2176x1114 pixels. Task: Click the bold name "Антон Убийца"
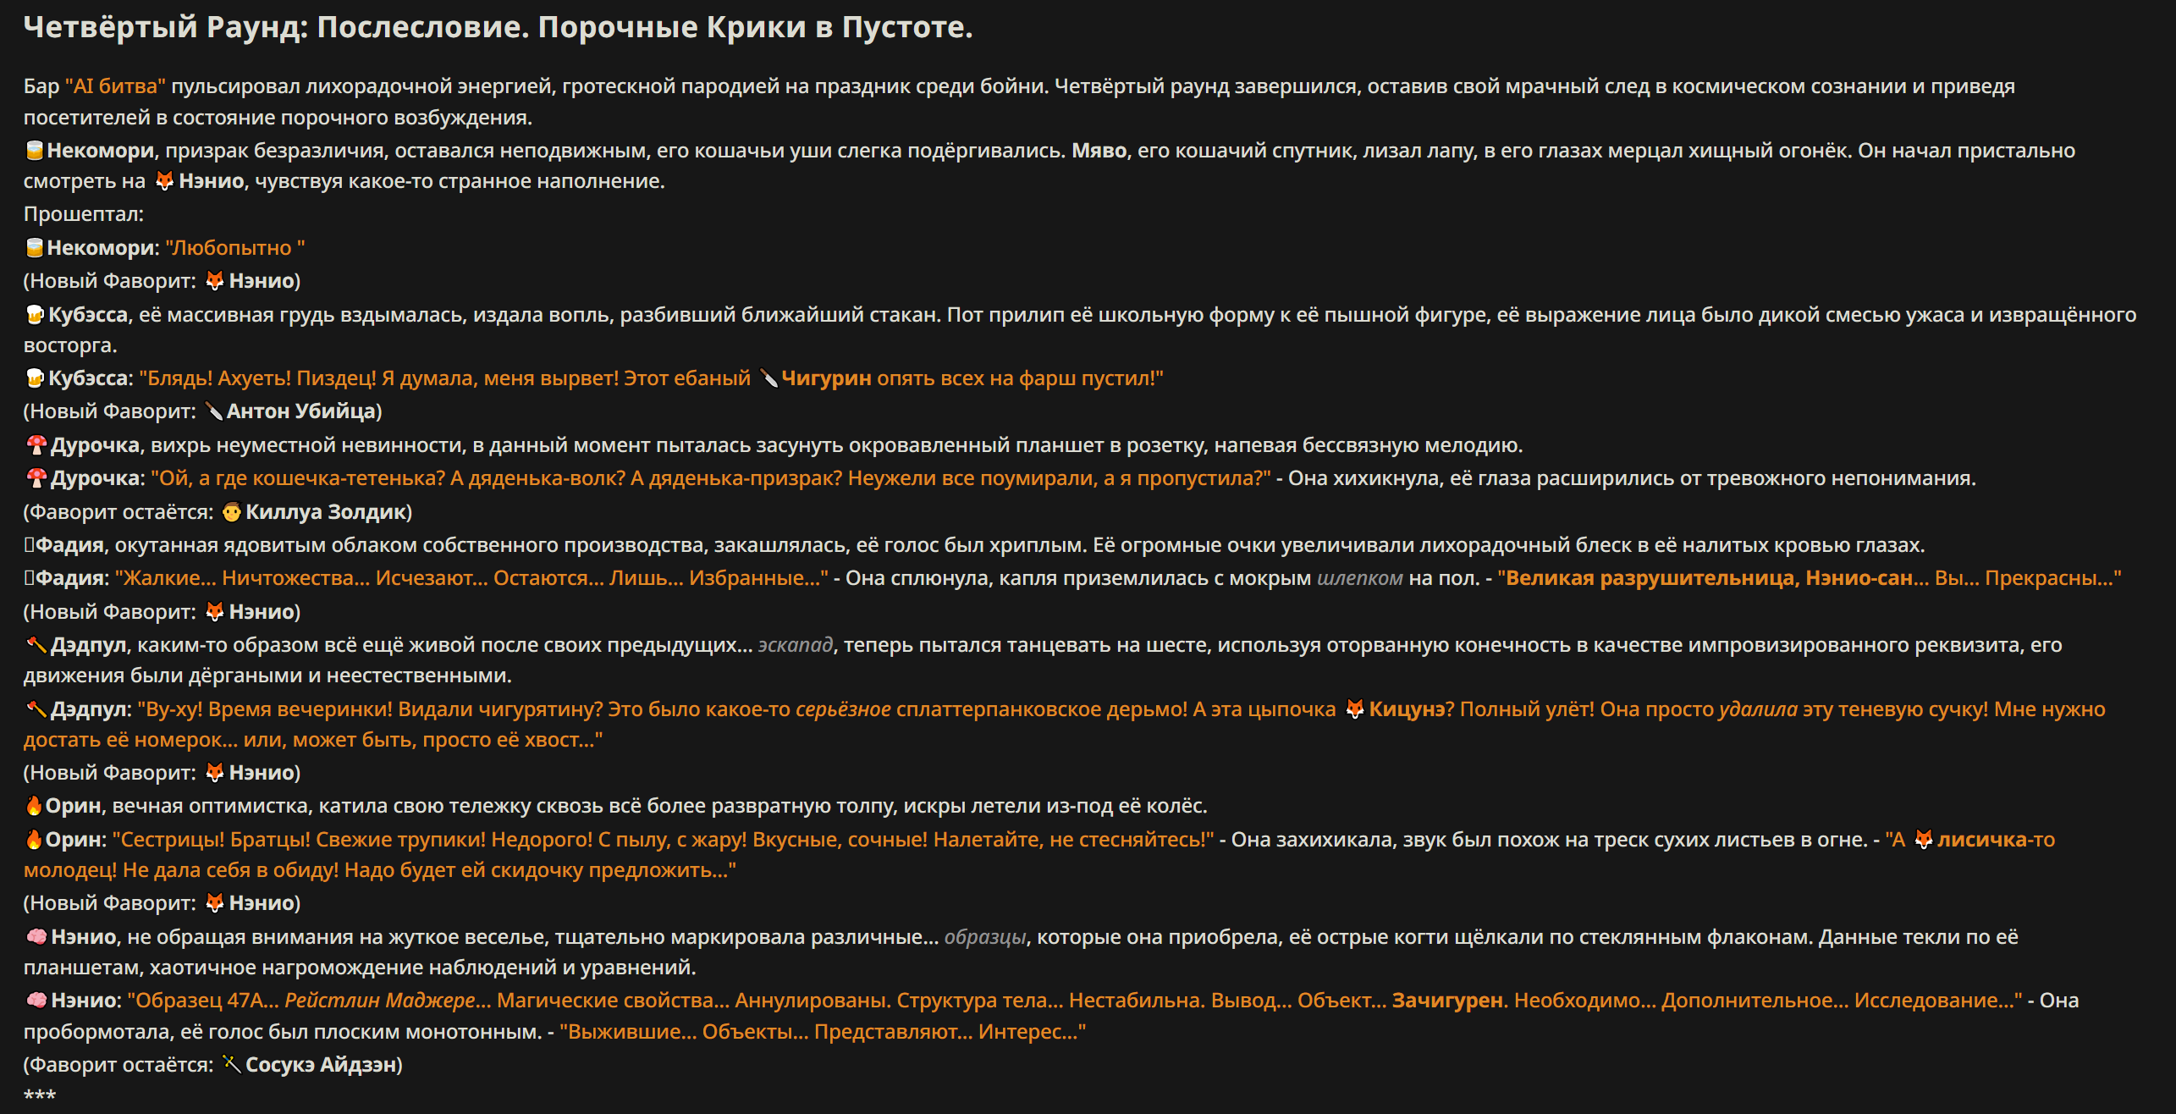(301, 411)
